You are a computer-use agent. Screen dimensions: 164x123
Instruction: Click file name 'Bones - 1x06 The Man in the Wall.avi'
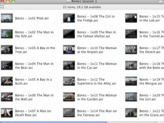pyautogui.click(x=34, y=97)
